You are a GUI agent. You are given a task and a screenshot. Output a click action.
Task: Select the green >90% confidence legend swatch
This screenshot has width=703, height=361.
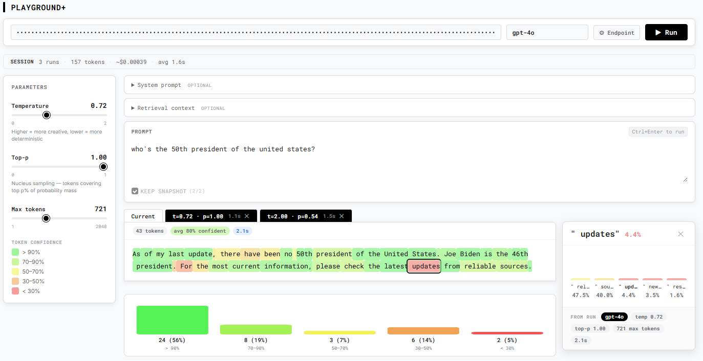click(16, 252)
